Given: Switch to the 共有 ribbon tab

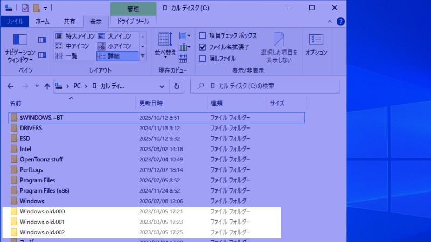Looking at the screenshot, I should [69, 22].
